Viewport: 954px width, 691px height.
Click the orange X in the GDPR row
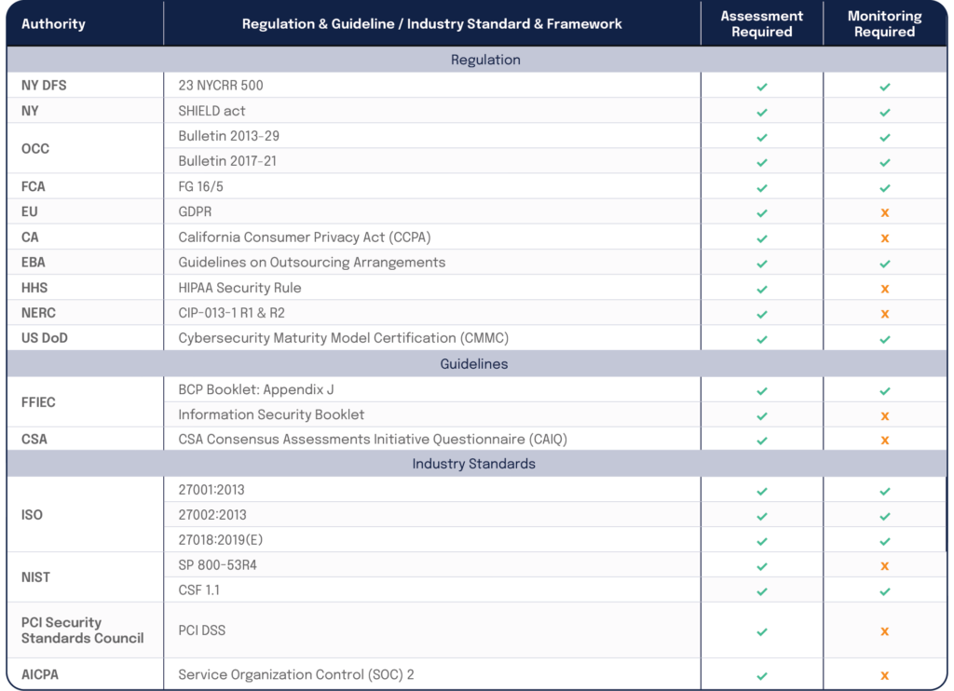coord(884,212)
